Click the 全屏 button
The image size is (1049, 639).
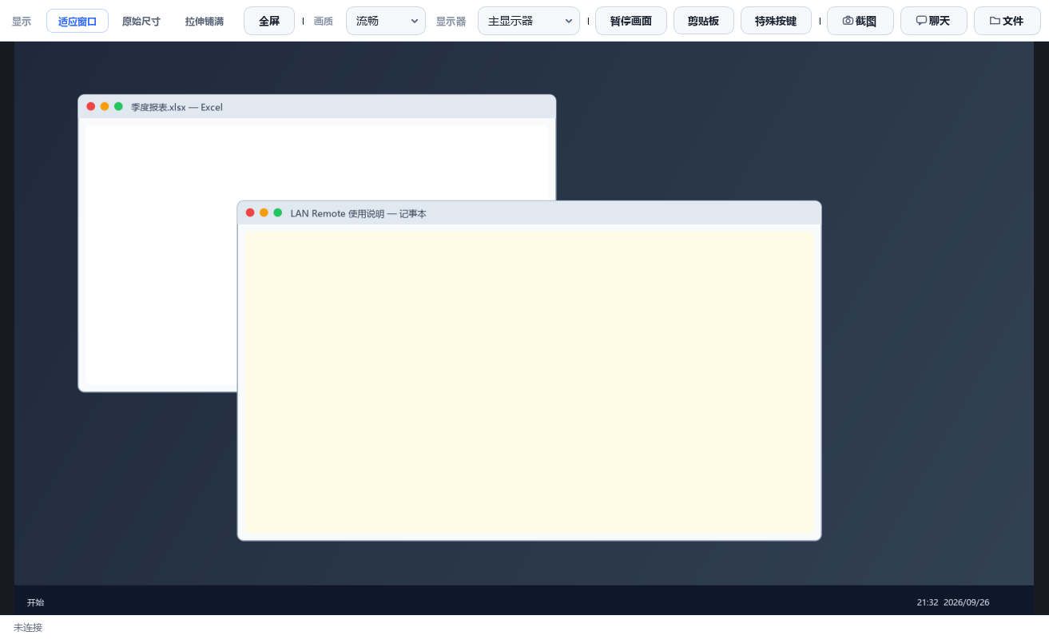tap(269, 21)
